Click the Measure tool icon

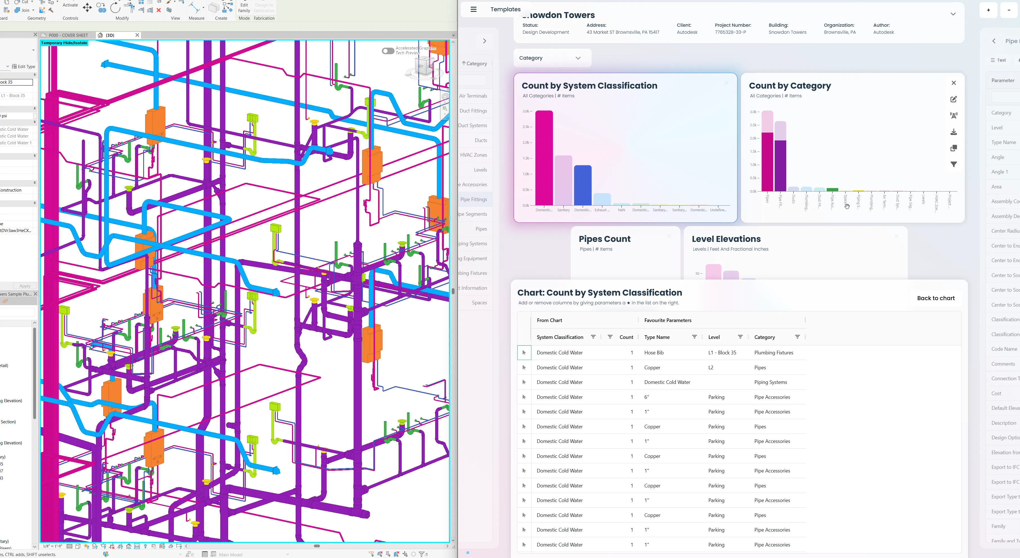(x=194, y=8)
